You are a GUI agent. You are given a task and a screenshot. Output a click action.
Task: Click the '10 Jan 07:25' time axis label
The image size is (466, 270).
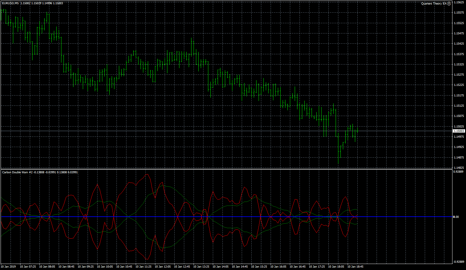click(x=28, y=266)
